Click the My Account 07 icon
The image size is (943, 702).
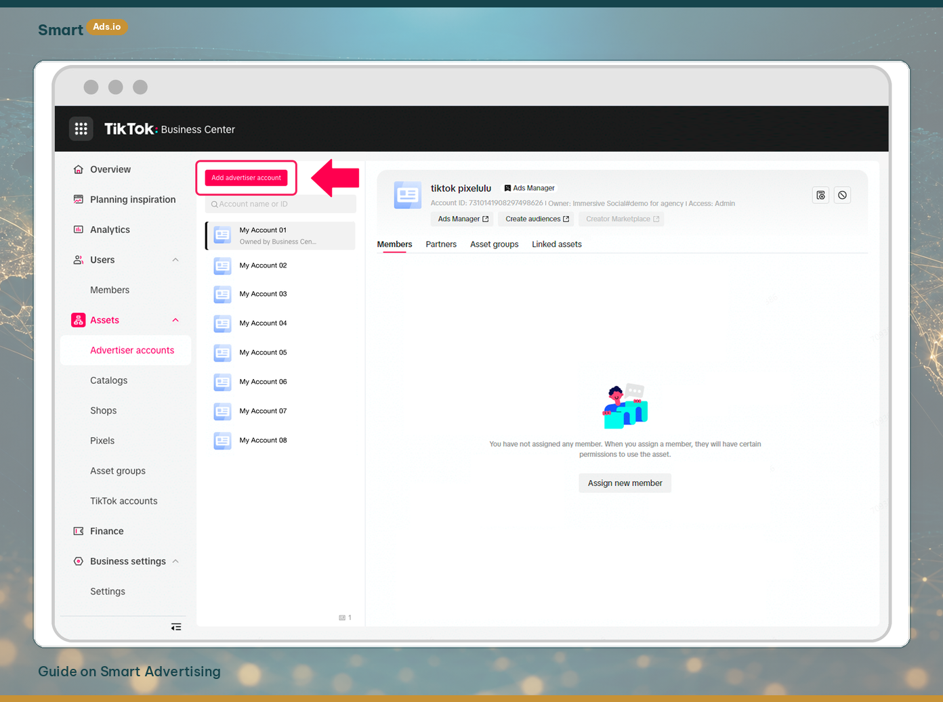[223, 412]
